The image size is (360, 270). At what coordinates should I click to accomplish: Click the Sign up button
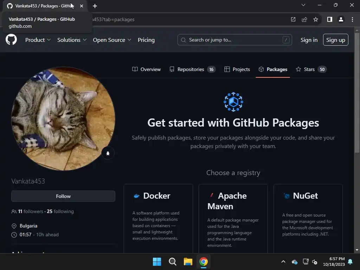tap(335, 40)
